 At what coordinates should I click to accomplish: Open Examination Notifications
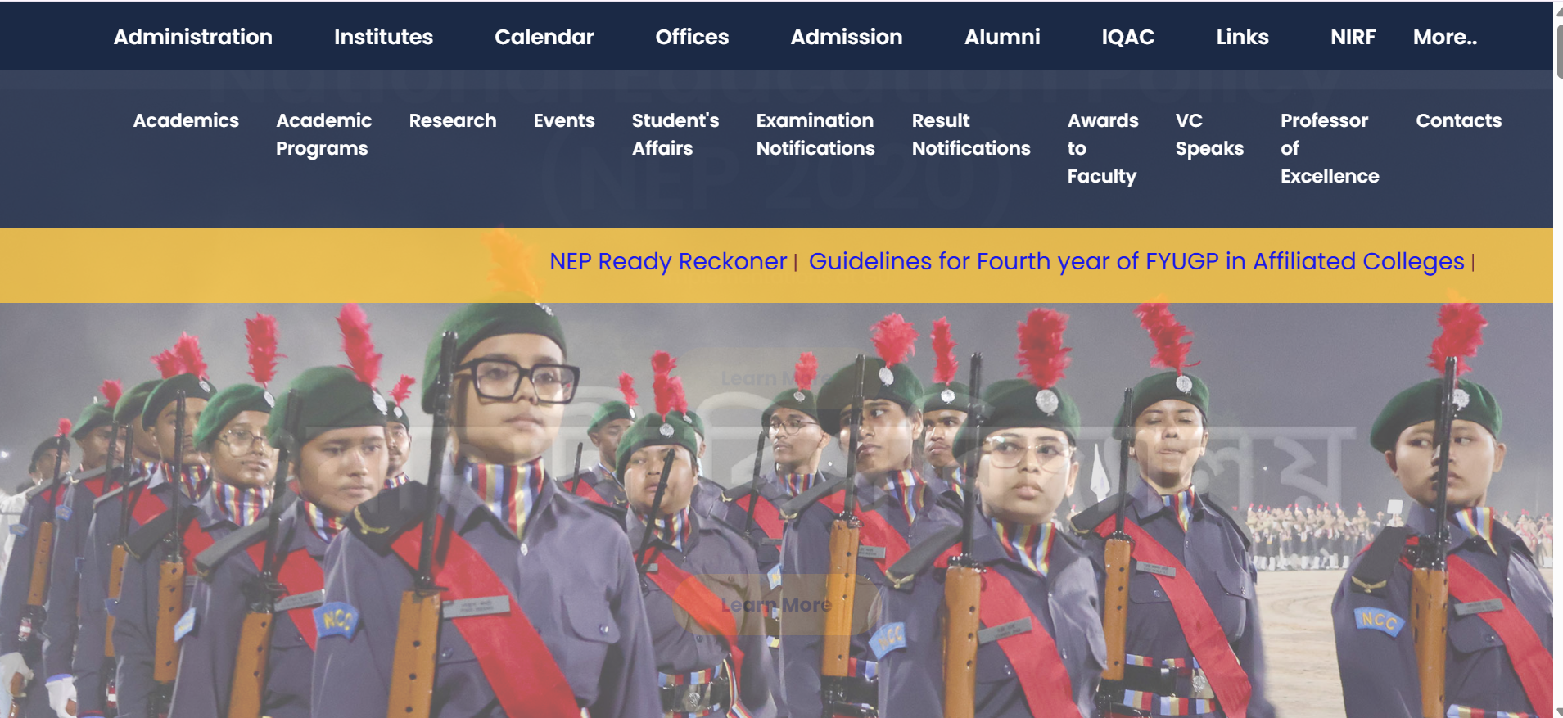tap(815, 134)
